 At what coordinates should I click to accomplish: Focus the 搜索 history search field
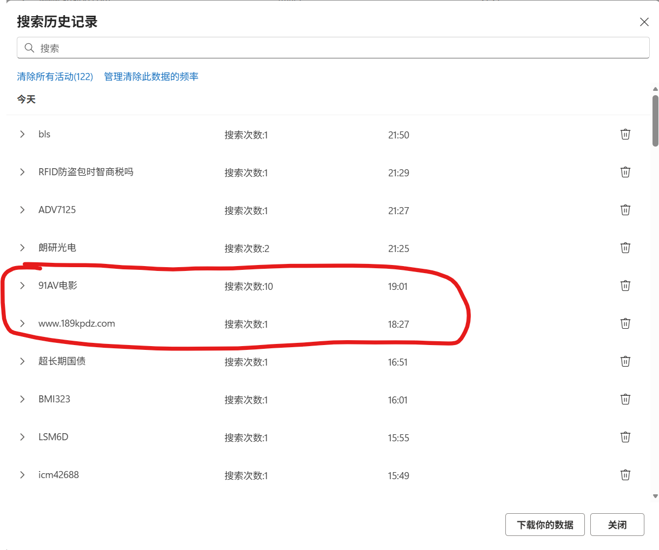click(x=333, y=48)
